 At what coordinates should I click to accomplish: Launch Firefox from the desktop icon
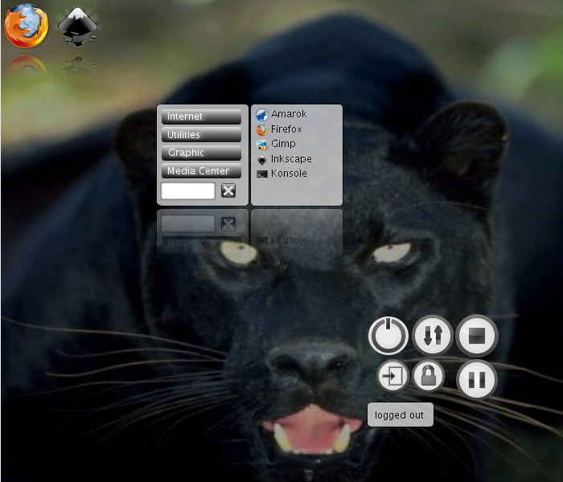click(26, 26)
